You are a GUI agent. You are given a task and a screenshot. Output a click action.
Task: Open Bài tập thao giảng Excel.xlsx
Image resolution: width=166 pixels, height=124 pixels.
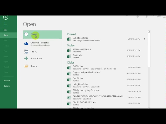click(86, 90)
